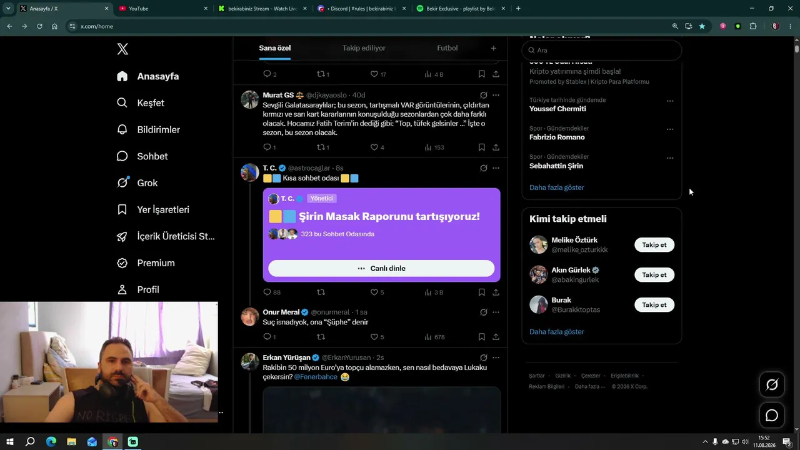Image resolution: width=800 pixels, height=450 pixels.
Task: Share Onur Meral's tweet
Action: pos(496,337)
